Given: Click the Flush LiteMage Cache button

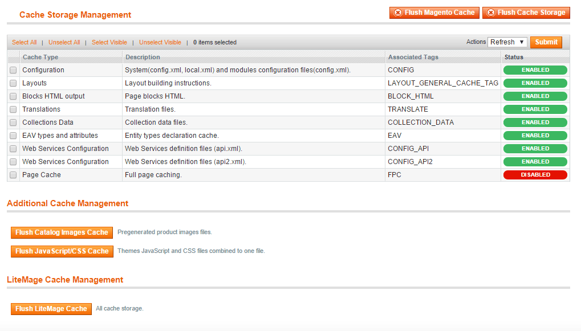Looking at the screenshot, I should [x=51, y=309].
